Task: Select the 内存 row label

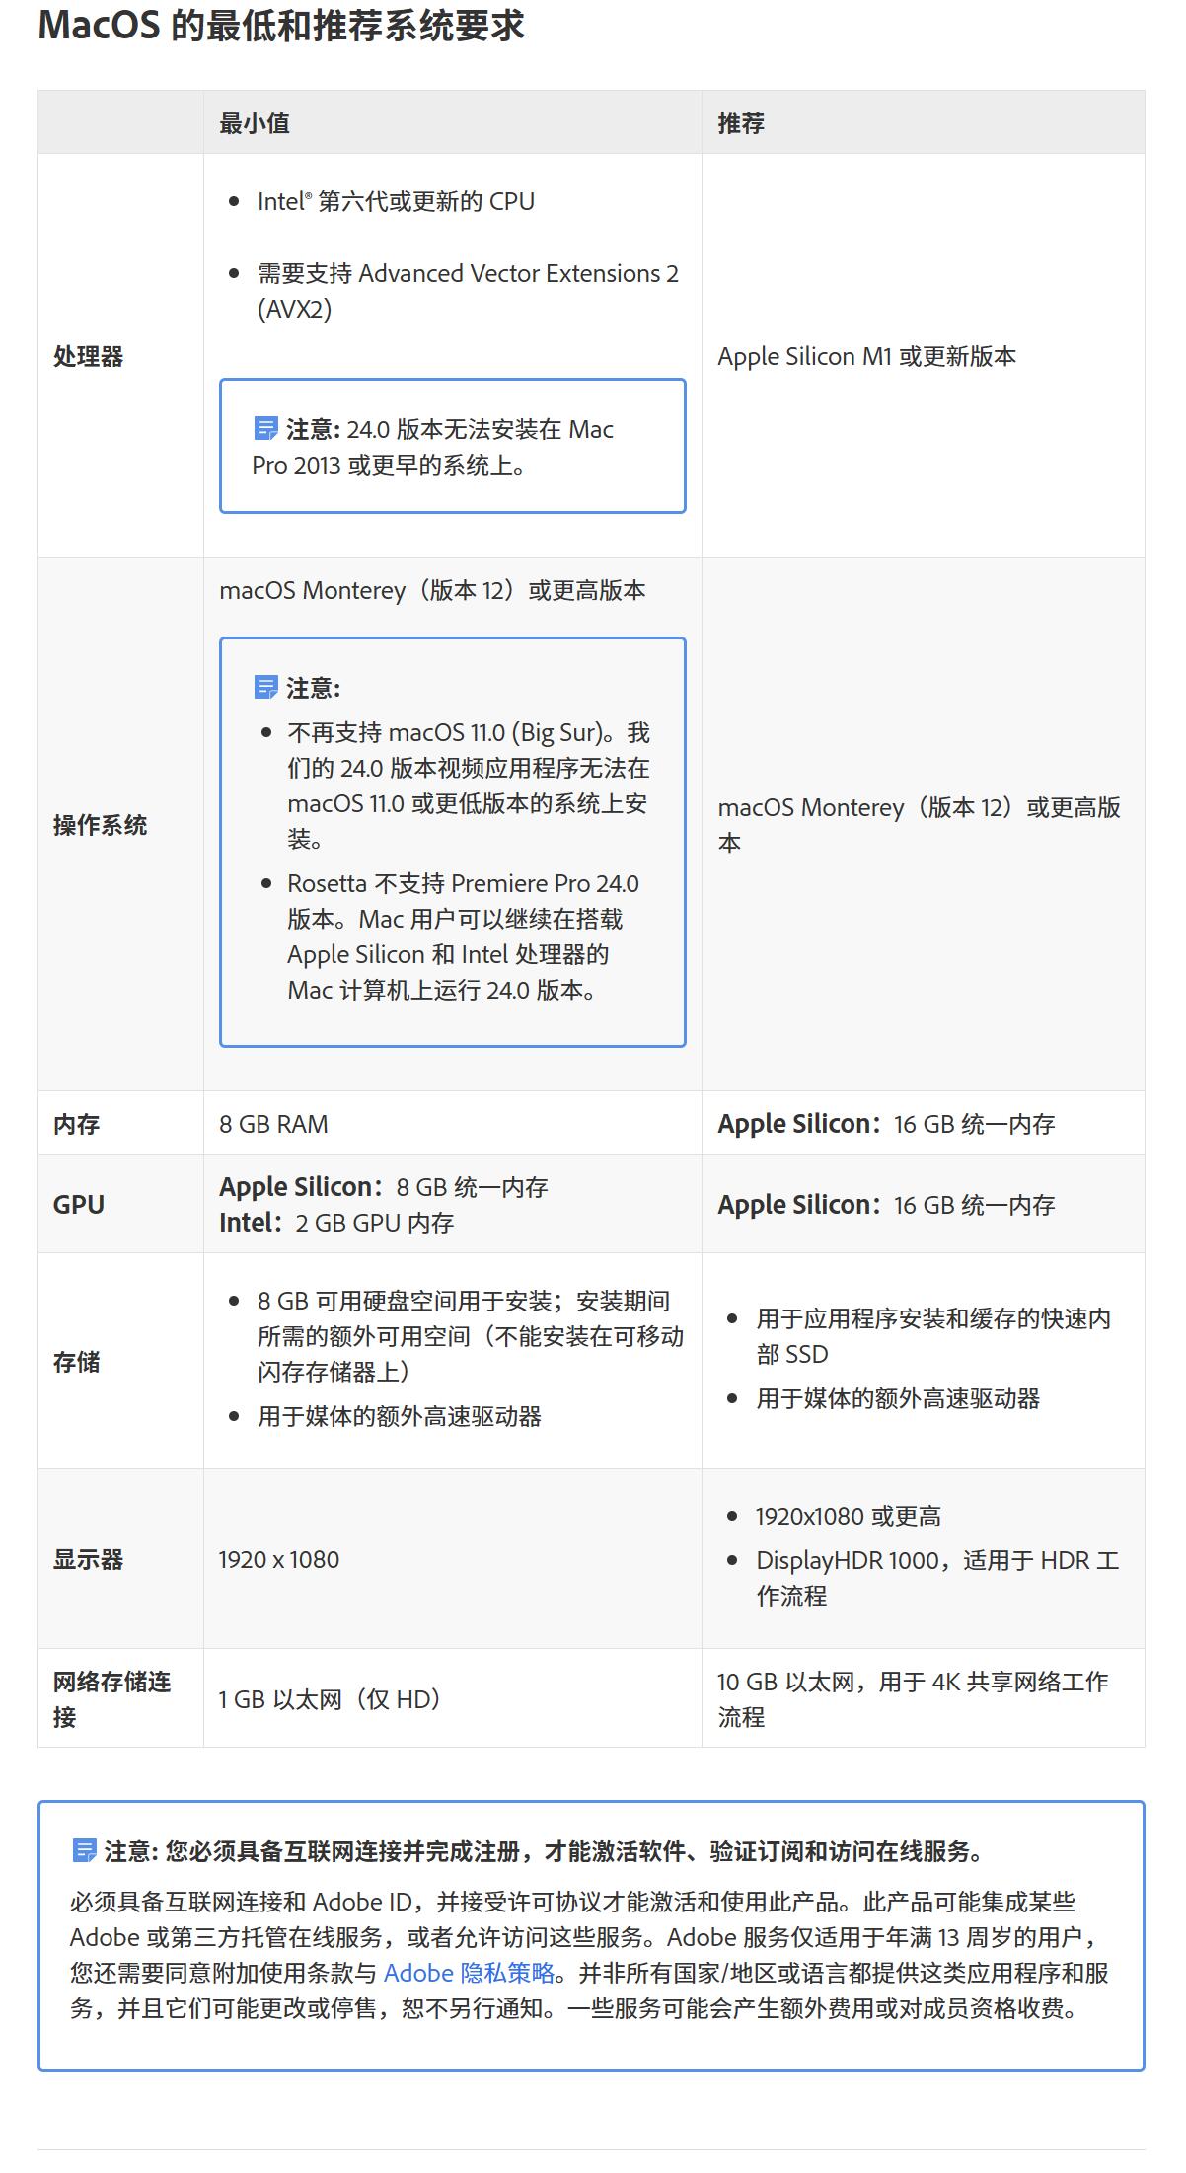Action: coord(76,1124)
